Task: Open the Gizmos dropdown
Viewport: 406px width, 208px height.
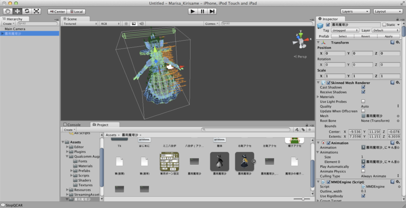Action: pos(212,23)
